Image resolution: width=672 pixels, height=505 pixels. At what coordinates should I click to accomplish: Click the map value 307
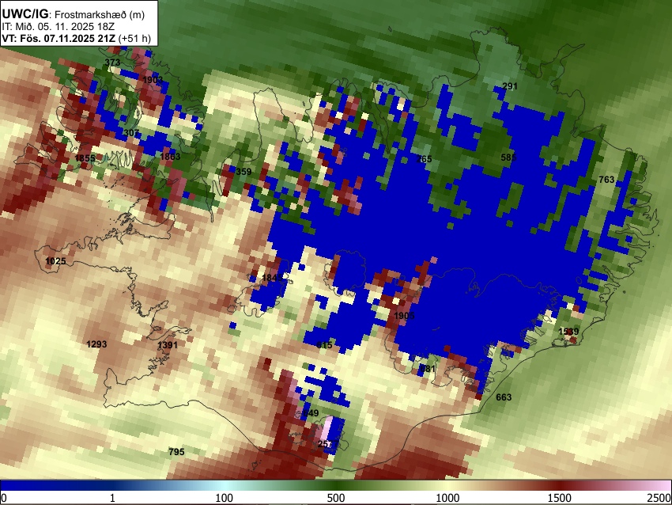tap(131, 133)
